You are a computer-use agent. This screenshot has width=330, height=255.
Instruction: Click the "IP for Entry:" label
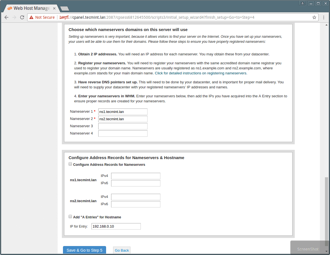[79, 226]
